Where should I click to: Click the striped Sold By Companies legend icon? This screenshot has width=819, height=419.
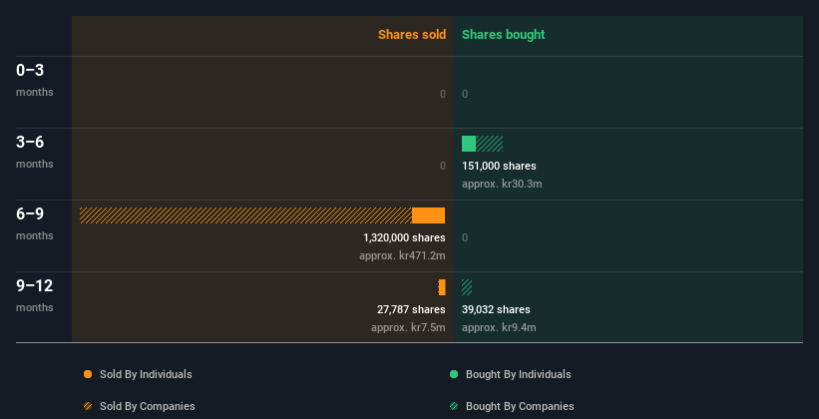point(88,406)
